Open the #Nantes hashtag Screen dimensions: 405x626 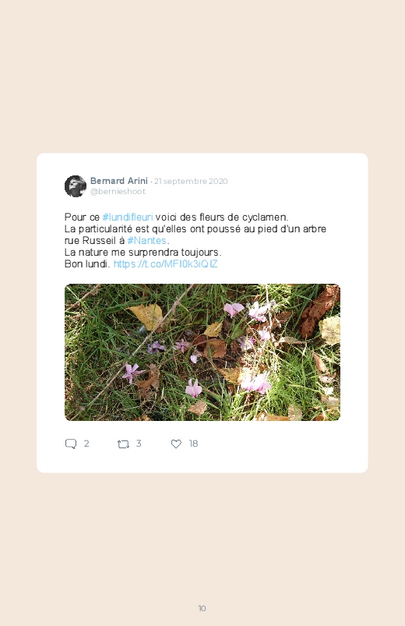click(146, 241)
